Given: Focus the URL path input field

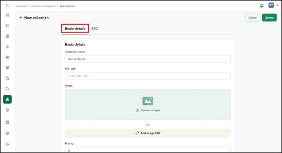Looking at the screenshot, I should (x=148, y=76).
